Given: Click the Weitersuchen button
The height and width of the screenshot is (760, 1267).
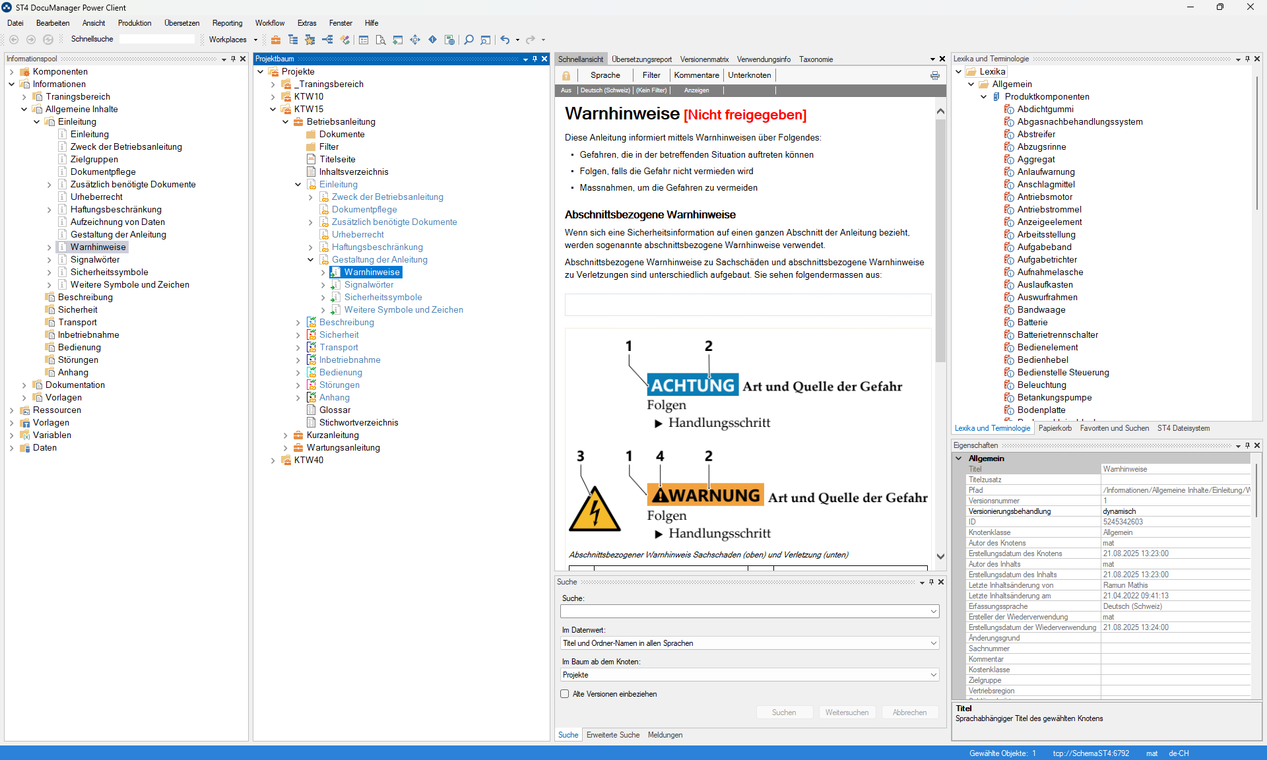Looking at the screenshot, I should click(x=847, y=712).
